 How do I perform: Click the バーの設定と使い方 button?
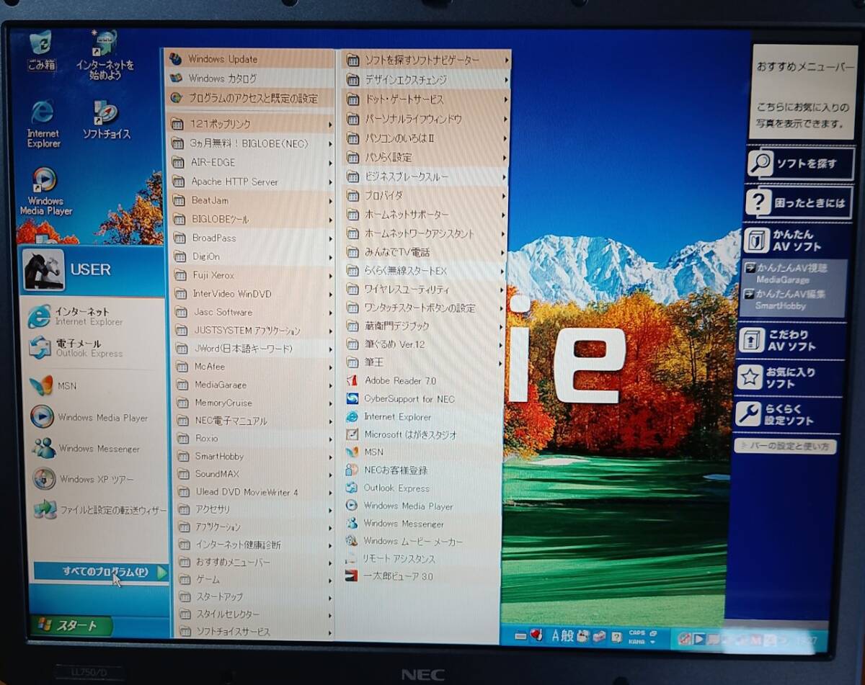tap(785, 447)
